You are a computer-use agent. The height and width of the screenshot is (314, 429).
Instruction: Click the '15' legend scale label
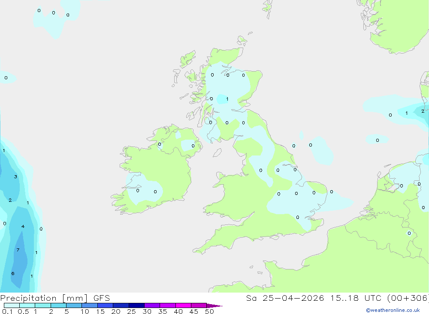pyautogui.click(x=100, y=311)
